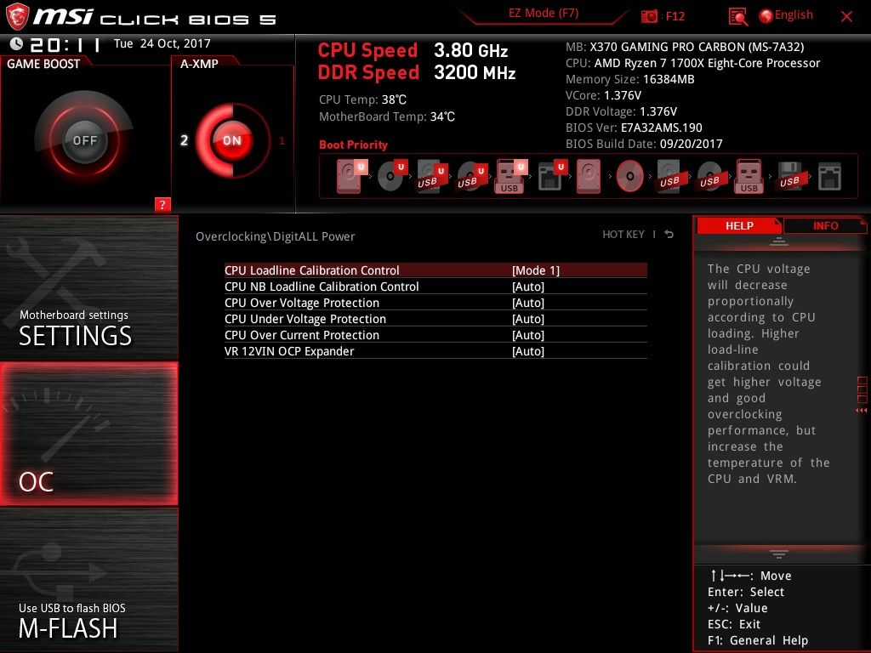This screenshot has width=871, height=653.
Task: Select the legacy USB key boot icon
Action: [749, 176]
